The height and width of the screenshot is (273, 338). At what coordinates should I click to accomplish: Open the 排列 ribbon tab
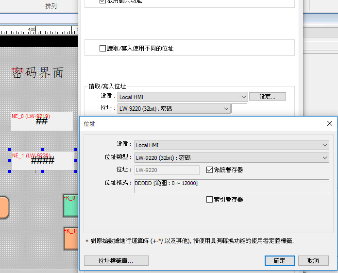click(50, 6)
